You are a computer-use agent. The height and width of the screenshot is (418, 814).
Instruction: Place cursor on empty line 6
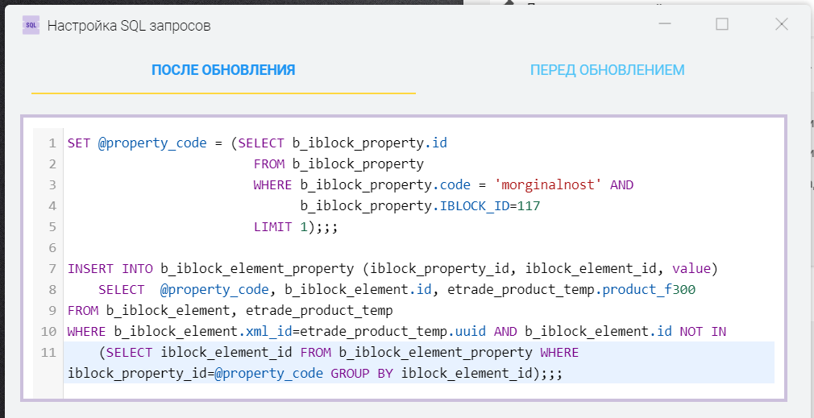[242, 248]
